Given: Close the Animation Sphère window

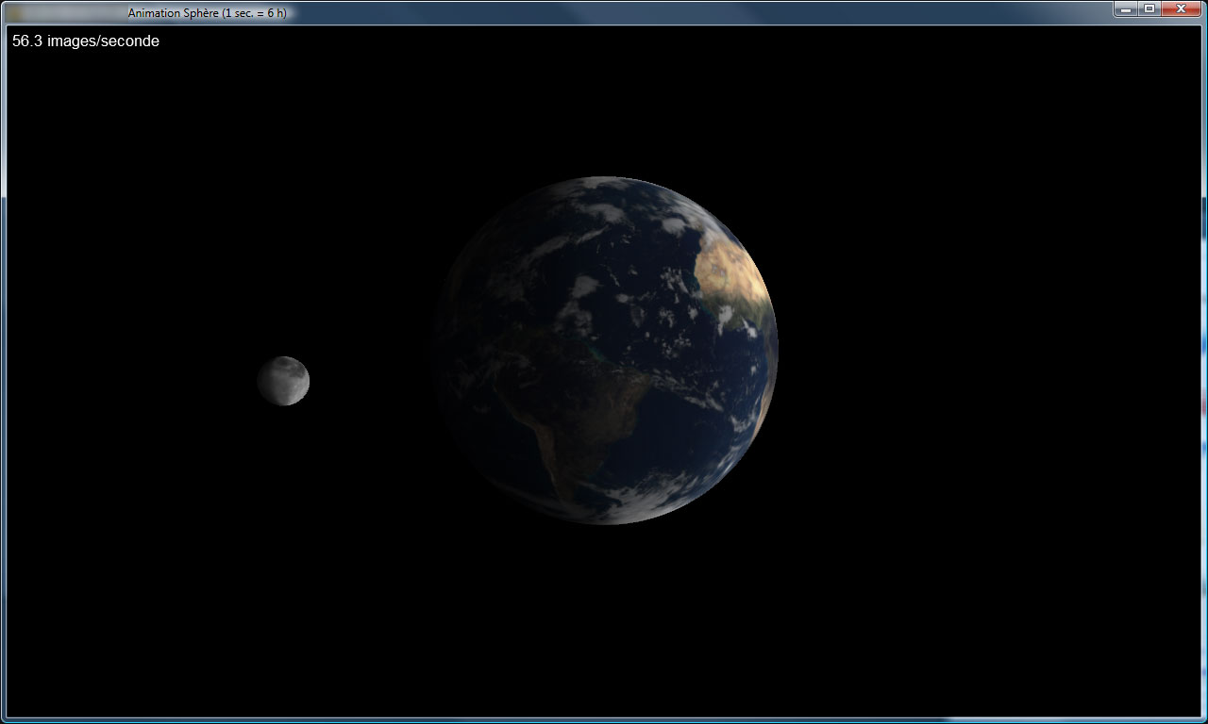Looking at the screenshot, I should (1181, 9).
